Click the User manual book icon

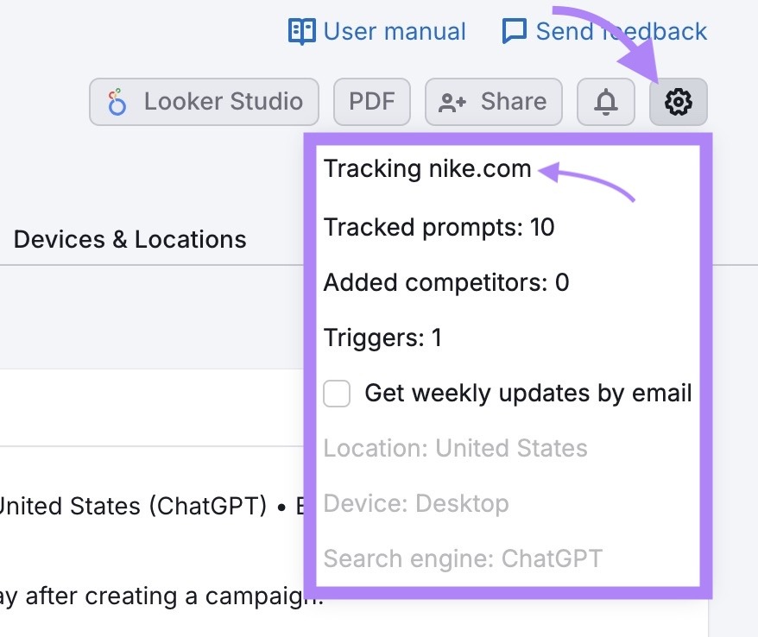pyautogui.click(x=301, y=30)
